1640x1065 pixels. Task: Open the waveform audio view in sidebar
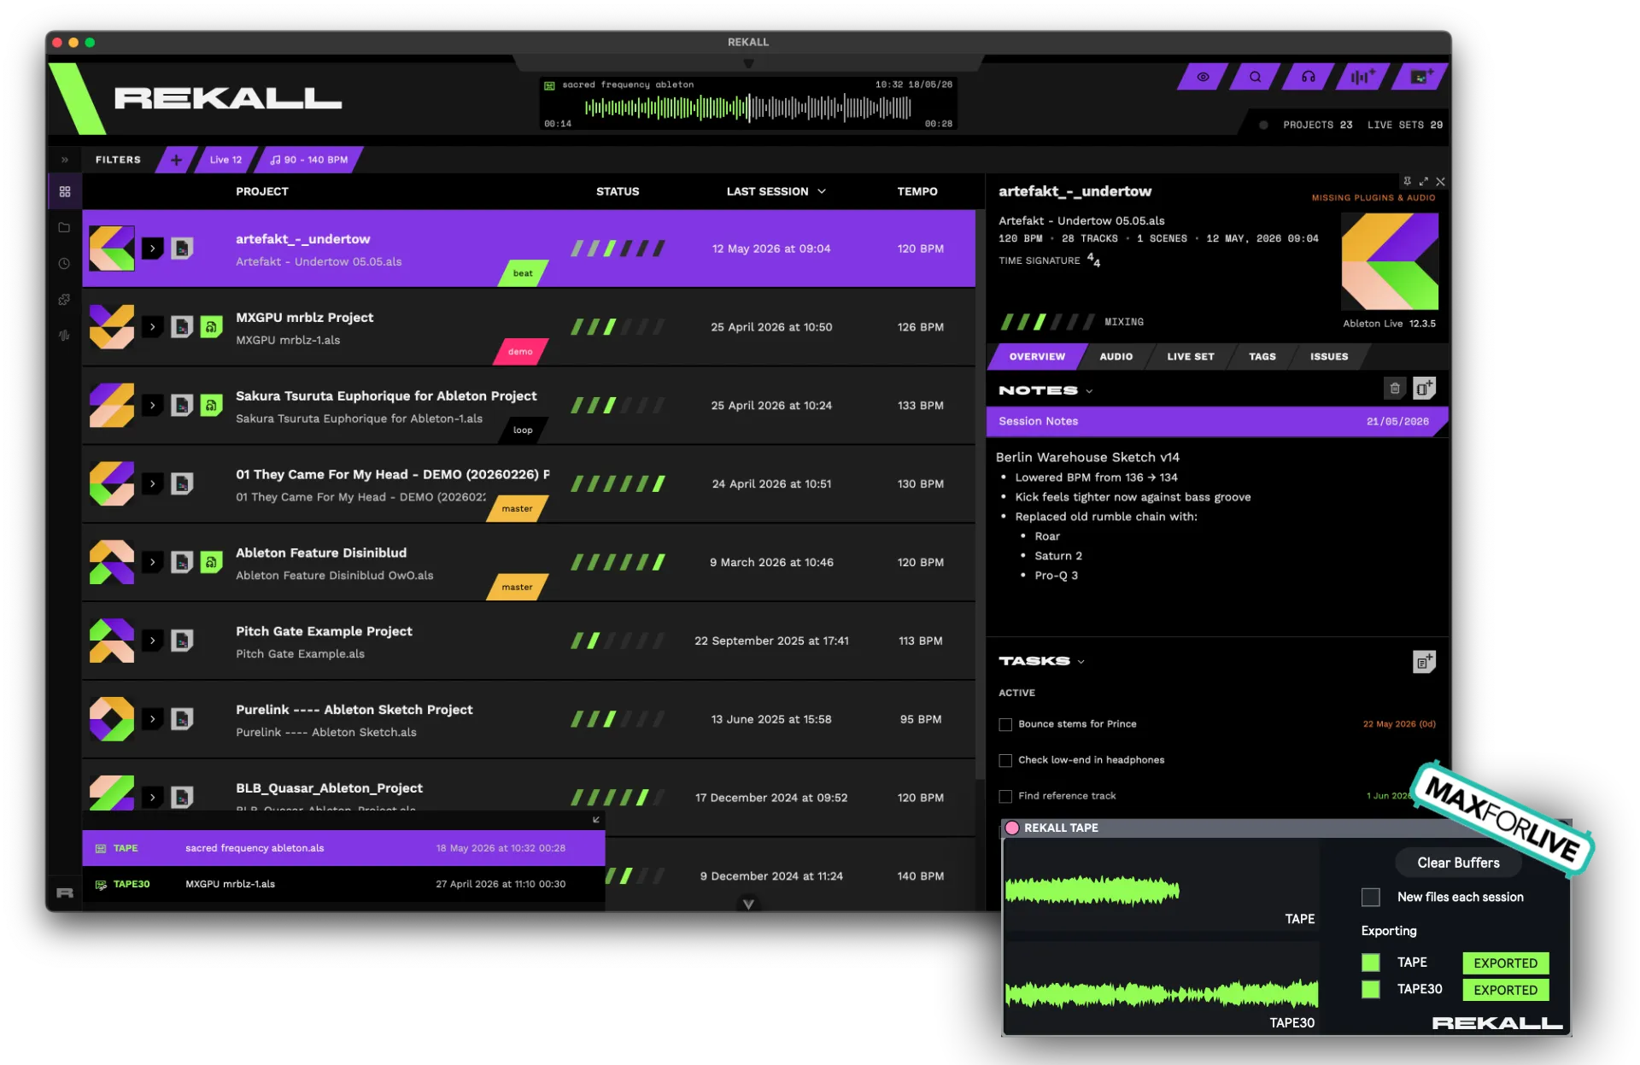65,336
